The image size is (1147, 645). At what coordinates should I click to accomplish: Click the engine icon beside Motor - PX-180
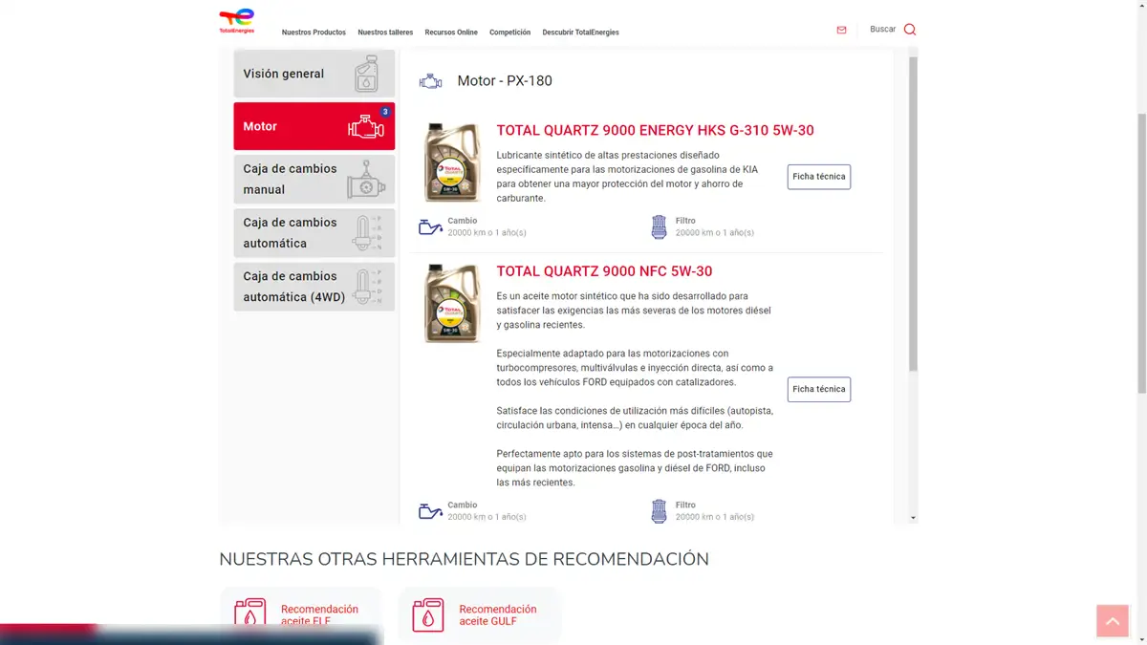[430, 81]
